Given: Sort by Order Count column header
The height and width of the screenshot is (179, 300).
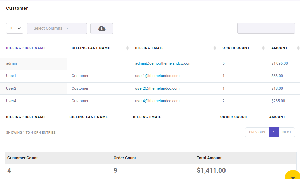Looking at the screenshot, I should click(236, 48).
